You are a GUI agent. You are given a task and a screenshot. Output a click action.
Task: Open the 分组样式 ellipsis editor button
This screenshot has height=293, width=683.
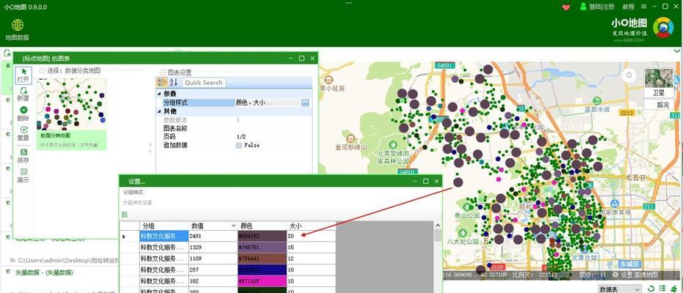(306, 103)
